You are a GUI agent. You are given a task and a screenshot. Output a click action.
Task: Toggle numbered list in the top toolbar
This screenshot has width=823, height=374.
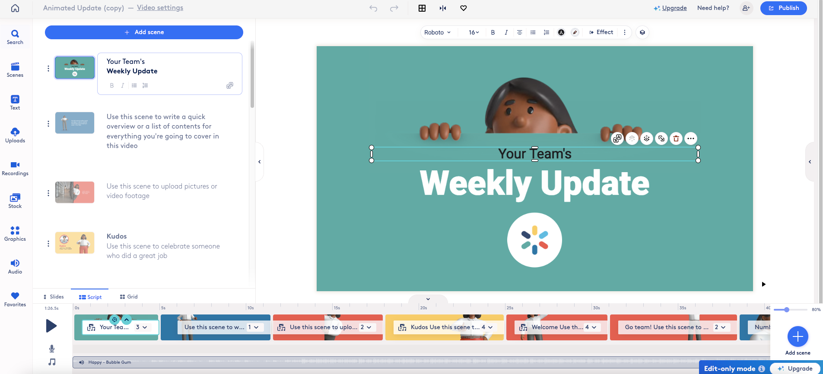547,32
